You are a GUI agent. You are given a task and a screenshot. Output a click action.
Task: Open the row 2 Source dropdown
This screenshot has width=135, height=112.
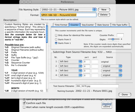(x=112, y=66)
